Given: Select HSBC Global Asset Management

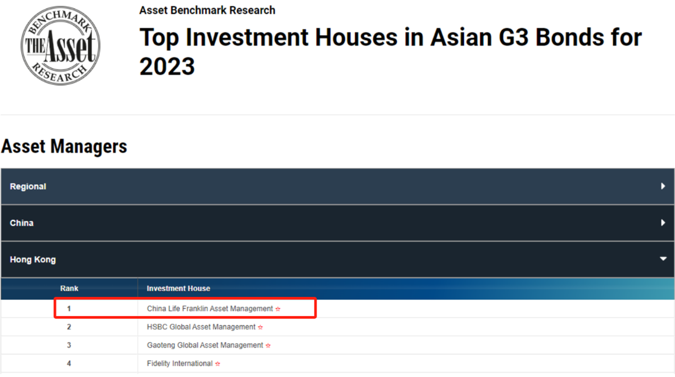Looking at the screenshot, I should (x=201, y=327).
